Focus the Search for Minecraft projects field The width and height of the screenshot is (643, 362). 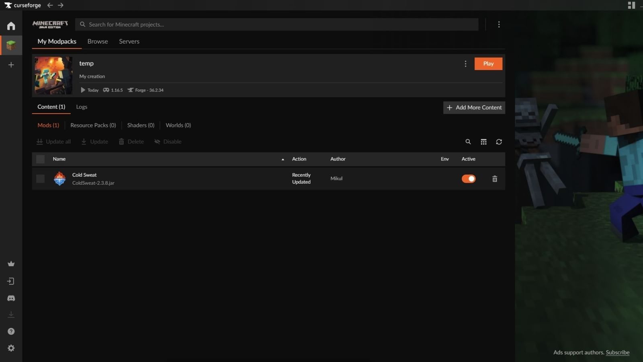coord(277,25)
